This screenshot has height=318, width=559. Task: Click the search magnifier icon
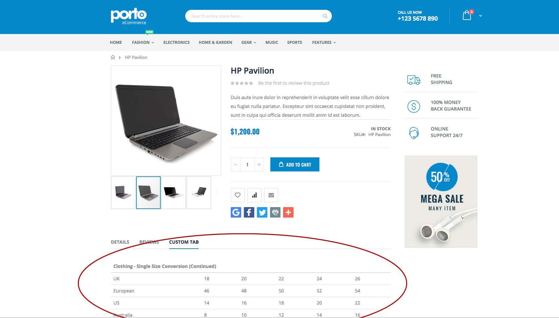point(325,16)
